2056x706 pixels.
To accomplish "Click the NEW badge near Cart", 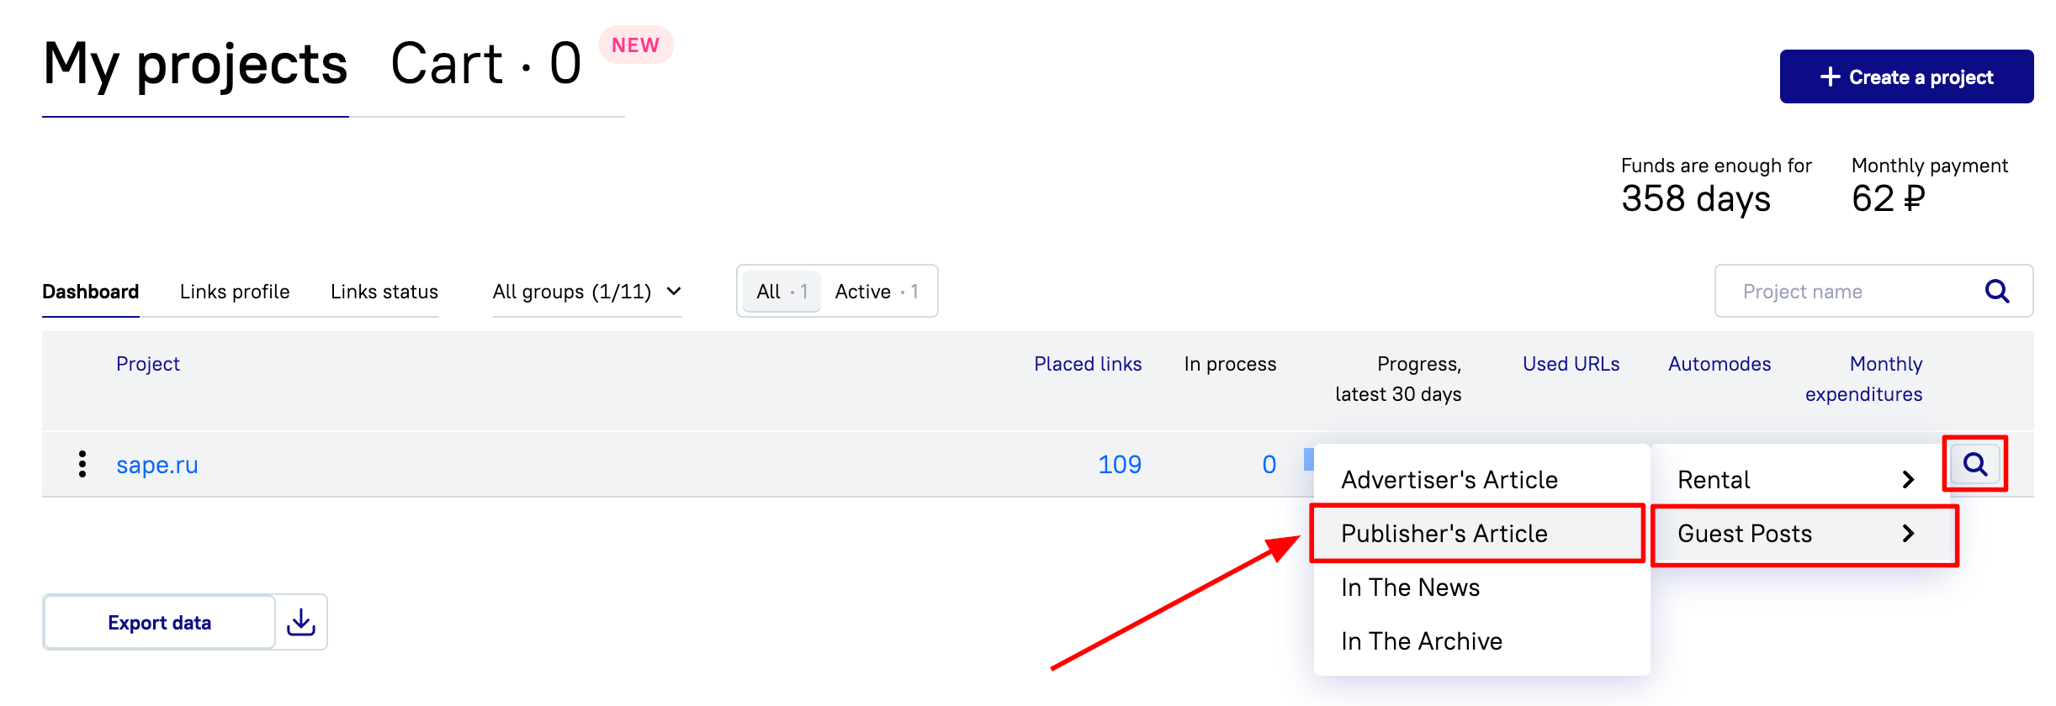I will [x=636, y=45].
